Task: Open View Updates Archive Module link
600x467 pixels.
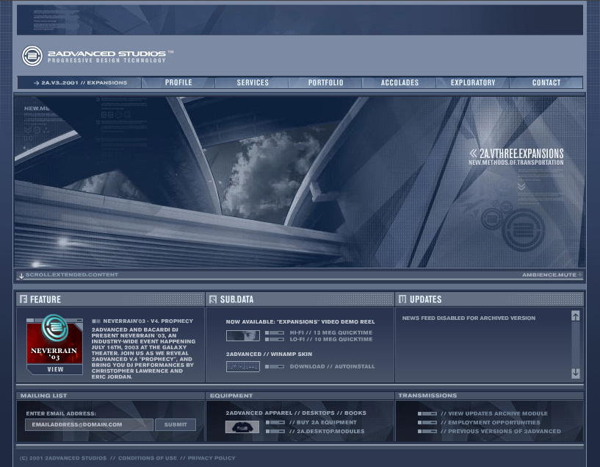Action: 494,413
